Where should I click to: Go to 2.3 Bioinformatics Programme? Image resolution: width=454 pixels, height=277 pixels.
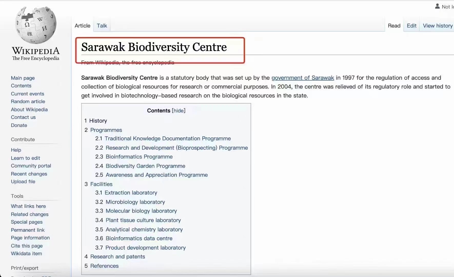point(134,157)
